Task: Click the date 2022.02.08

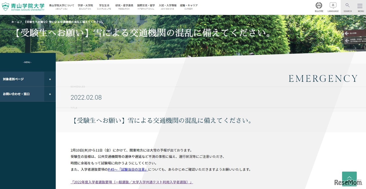Action: click(86, 97)
